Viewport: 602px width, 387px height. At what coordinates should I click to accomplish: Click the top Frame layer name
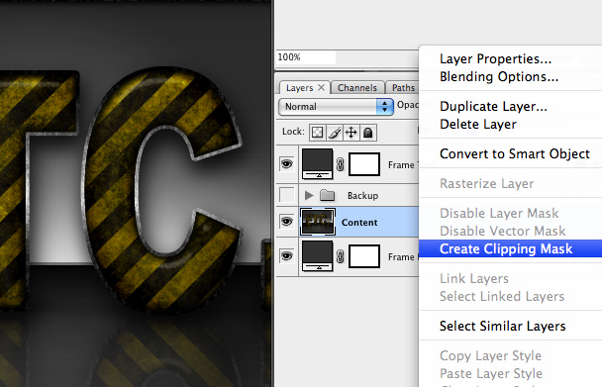(x=402, y=165)
